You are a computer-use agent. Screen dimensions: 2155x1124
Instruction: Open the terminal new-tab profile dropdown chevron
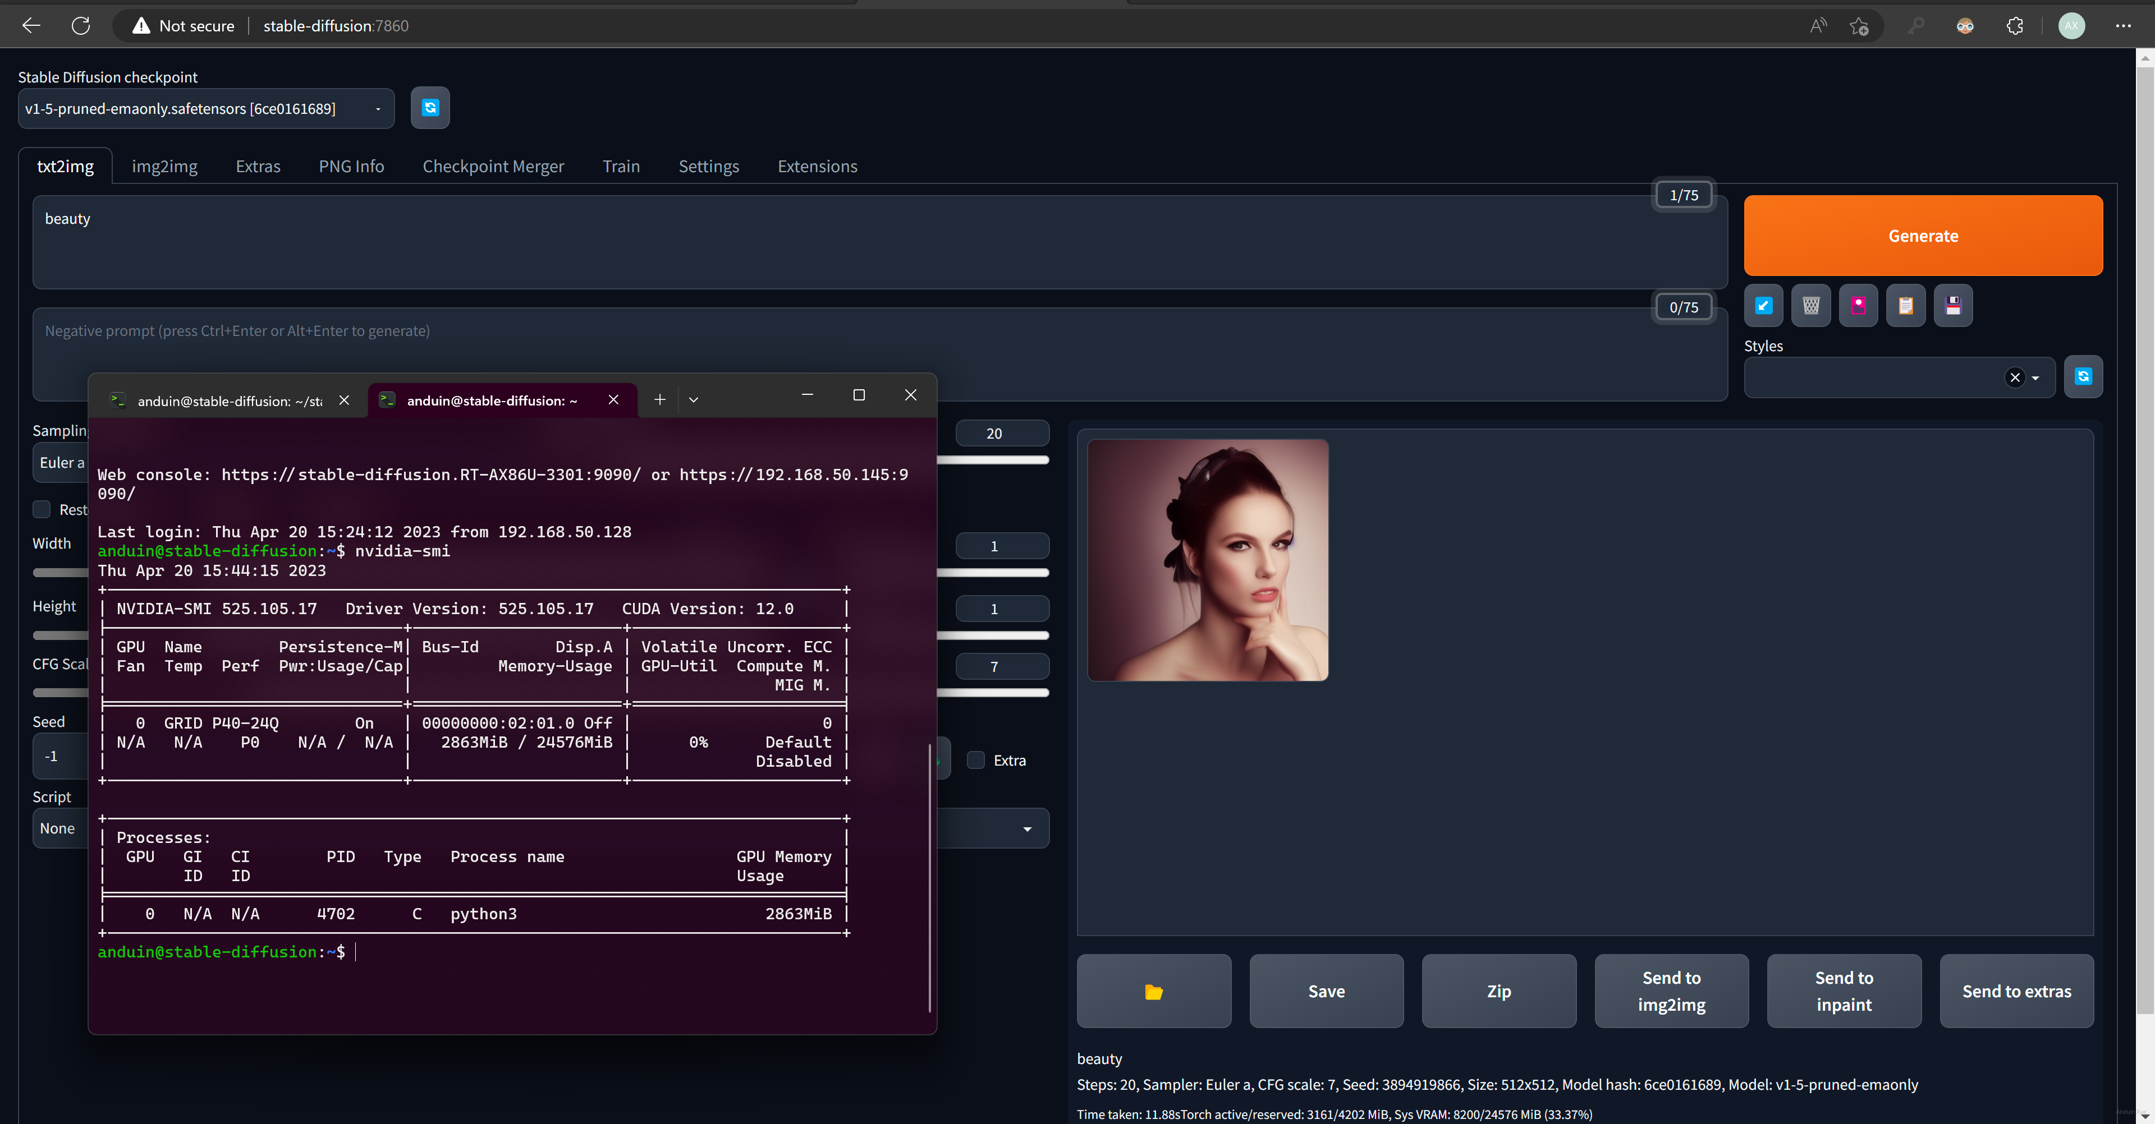coord(693,400)
